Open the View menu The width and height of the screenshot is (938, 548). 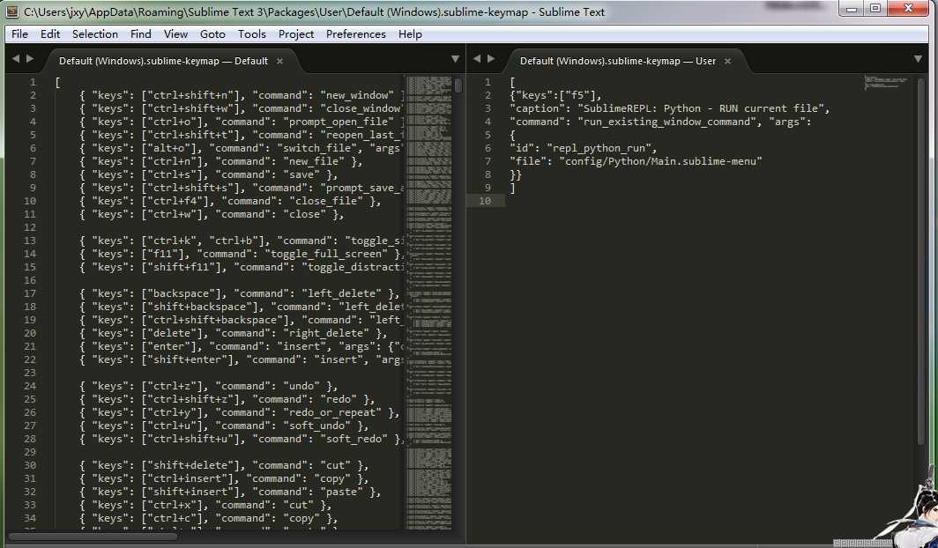(x=176, y=34)
